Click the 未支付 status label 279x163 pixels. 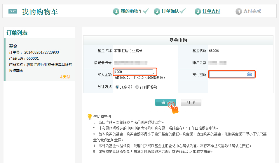tap(64, 77)
